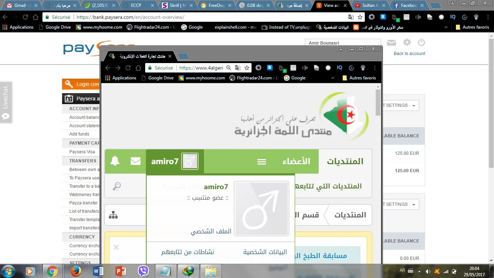Image resolution: width=494 pixels, height=278 pixels.
Task: Open forum messages envelope icon
Action: [135, 161]
